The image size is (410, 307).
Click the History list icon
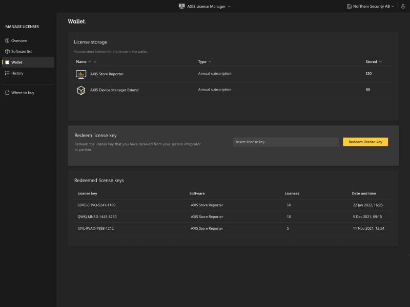point(7,73)
